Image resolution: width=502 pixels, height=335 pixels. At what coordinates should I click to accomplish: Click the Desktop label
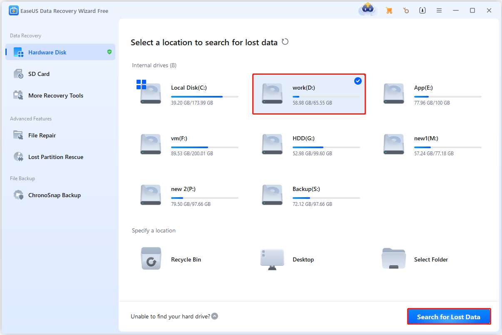point(303,259)
